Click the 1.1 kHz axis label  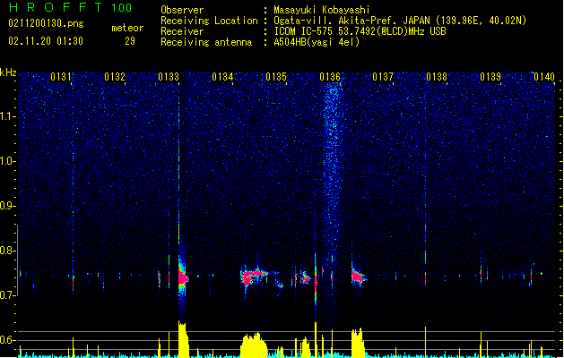pyautogui.click(x=8, y=116)
